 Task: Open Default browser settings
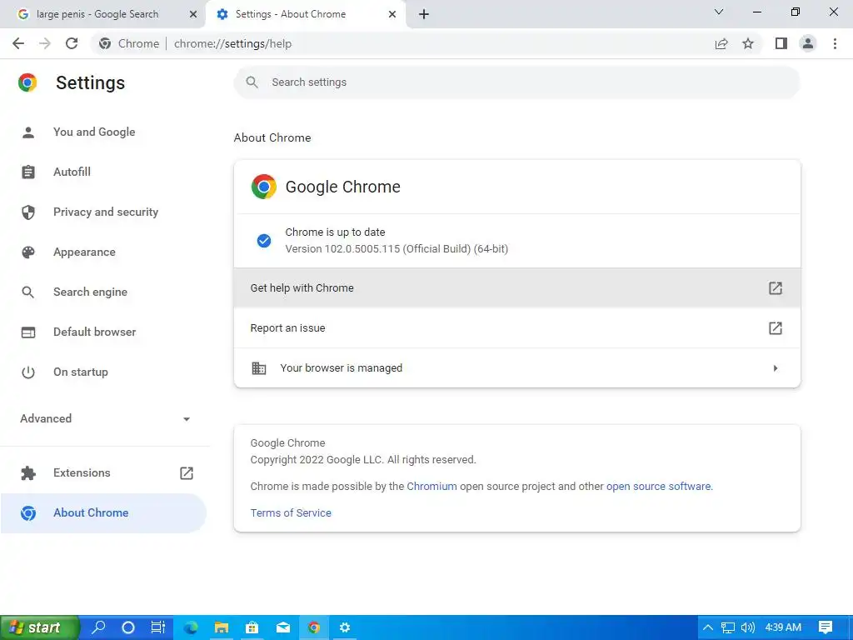click(x=95, y=332)
